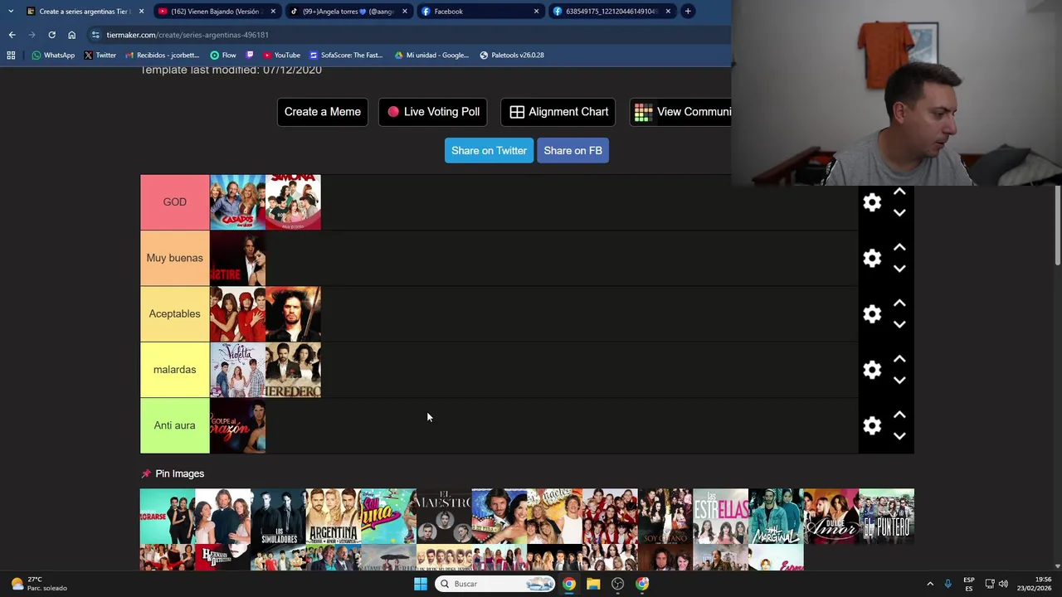This screenshot has width=1062, height=597.
Task: Switch to Vienen Bajando YouTube tab
Action: [x=216, y=12]
